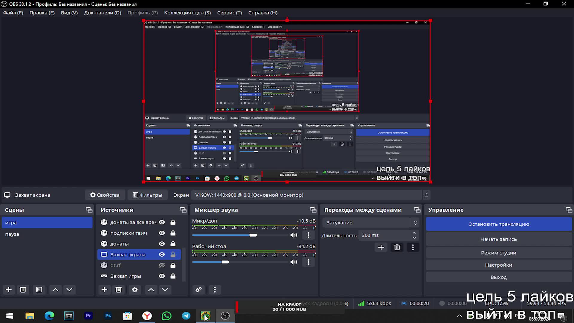Click Остановить трансляцию button

(x=498, y=224)
